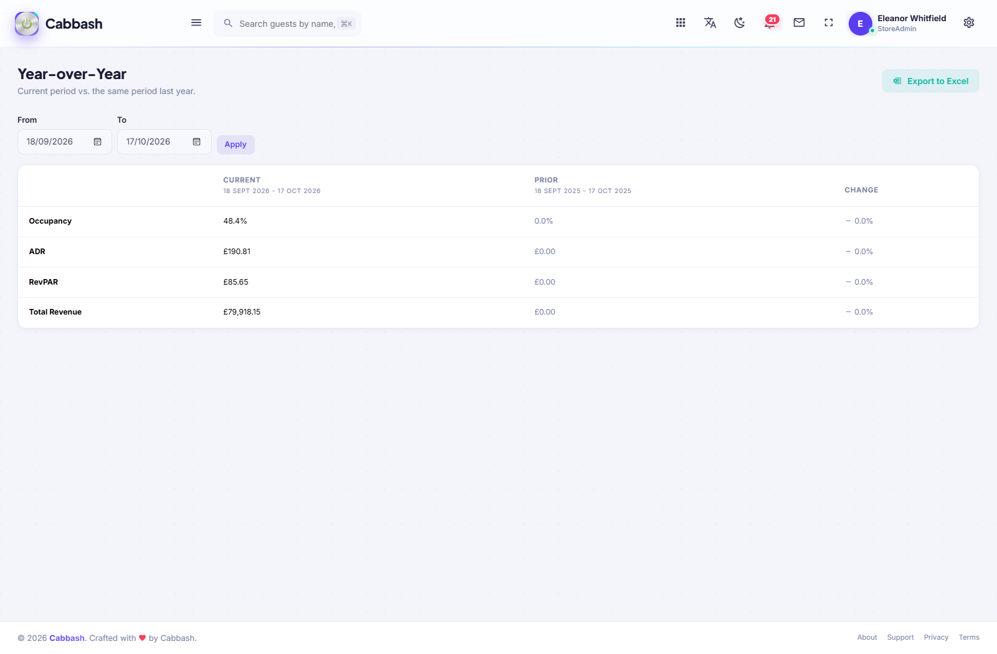Click the From date field 18/09/2026

pyautogui.click(x=65, y=142)
